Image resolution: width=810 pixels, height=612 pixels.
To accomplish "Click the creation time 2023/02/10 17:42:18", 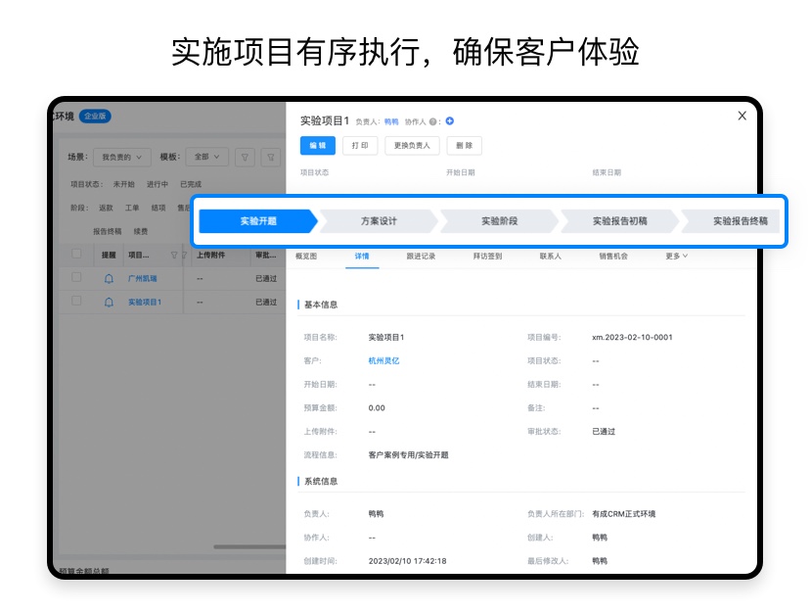I will click(407, 561).
